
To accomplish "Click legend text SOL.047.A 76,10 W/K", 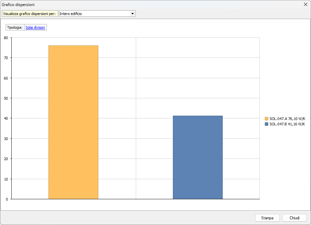I will tap(287, 119).
